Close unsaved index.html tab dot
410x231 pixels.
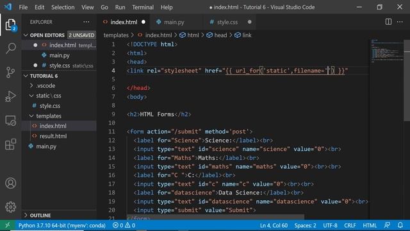[143, 22]
